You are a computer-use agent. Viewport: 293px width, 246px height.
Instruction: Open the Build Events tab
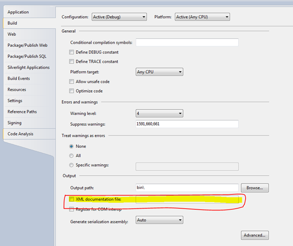[x=29, y=79]
